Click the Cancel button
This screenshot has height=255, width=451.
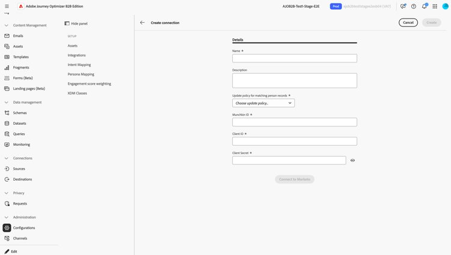tap(408, 23)
